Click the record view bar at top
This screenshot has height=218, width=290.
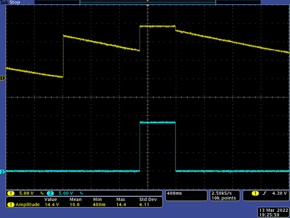148,2
